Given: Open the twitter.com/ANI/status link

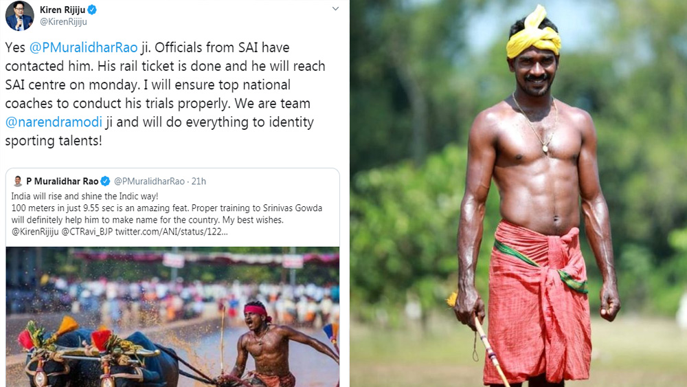Looking at the screenshot, I should 171,232.
